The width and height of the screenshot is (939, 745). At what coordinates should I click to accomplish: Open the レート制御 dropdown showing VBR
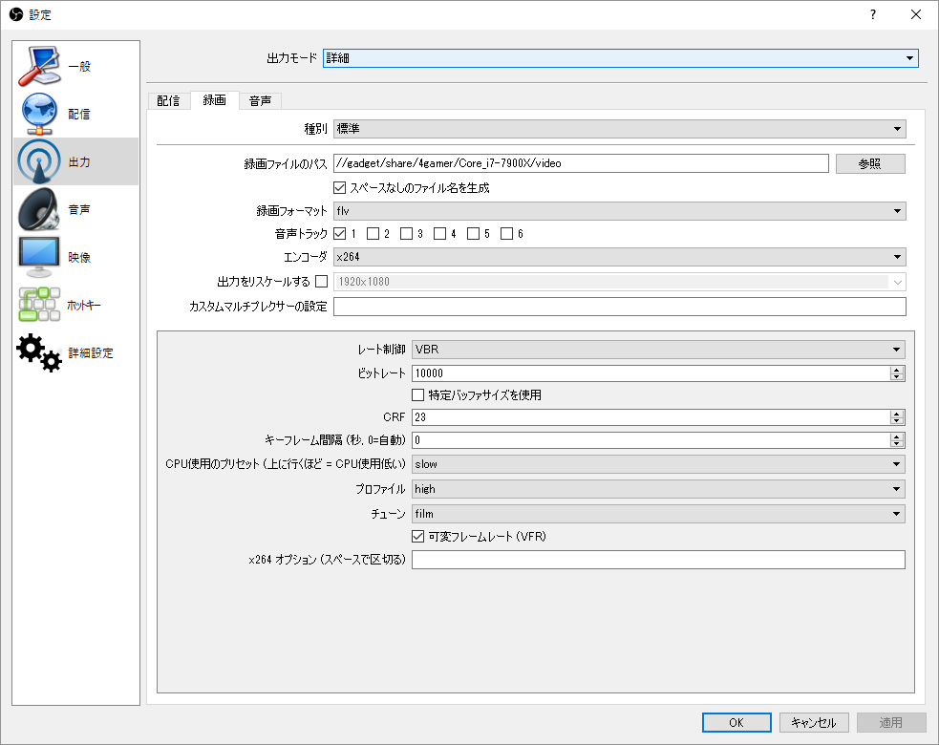coord(658,350)
